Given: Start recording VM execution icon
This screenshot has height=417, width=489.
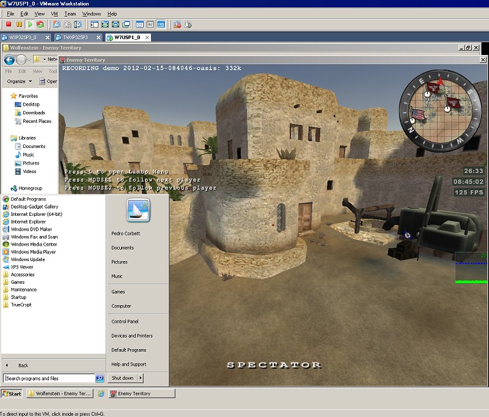Looking at the screenshot, I should (x=177, y=24).
